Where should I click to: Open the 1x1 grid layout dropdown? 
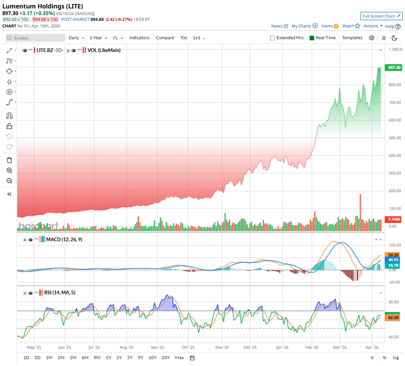[x=199, y=38]
